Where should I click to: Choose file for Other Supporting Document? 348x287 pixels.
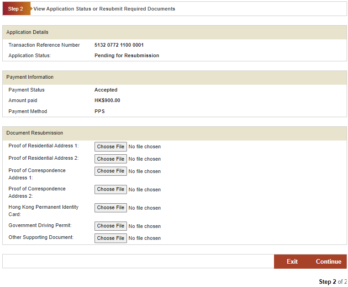coord(111,238)
